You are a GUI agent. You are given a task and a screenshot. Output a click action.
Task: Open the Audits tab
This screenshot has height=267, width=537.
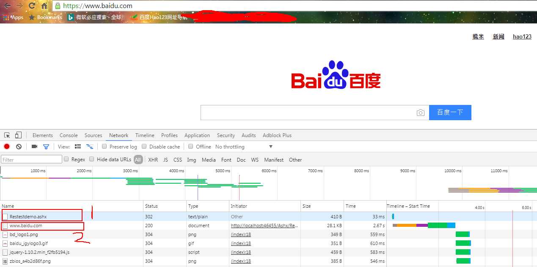pos(249,135)
